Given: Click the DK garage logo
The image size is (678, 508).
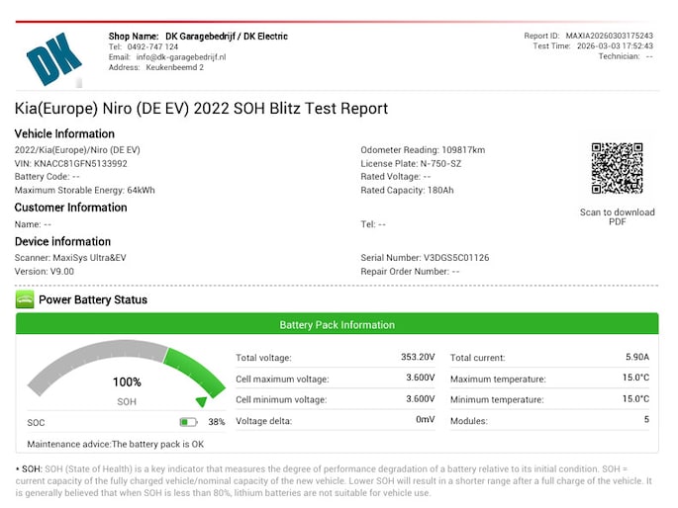Looking at the screenshot, I should 54,58.
